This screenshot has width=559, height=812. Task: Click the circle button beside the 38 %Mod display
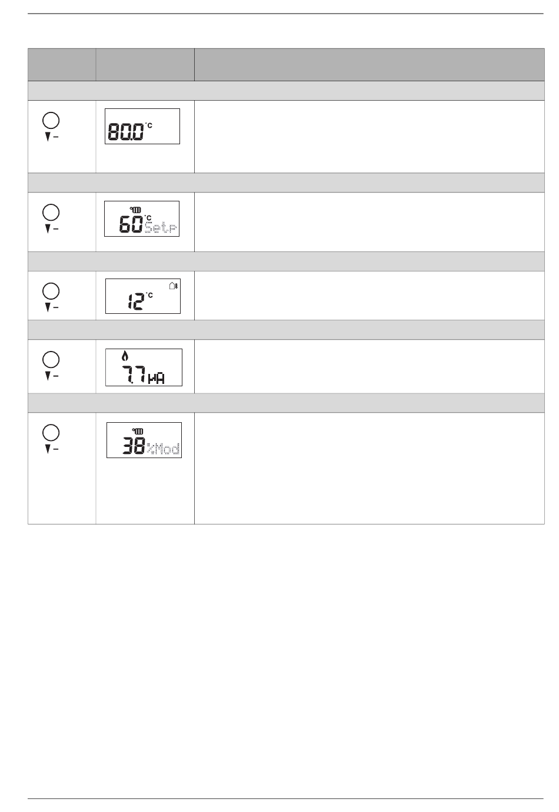[x=52, y=432]
